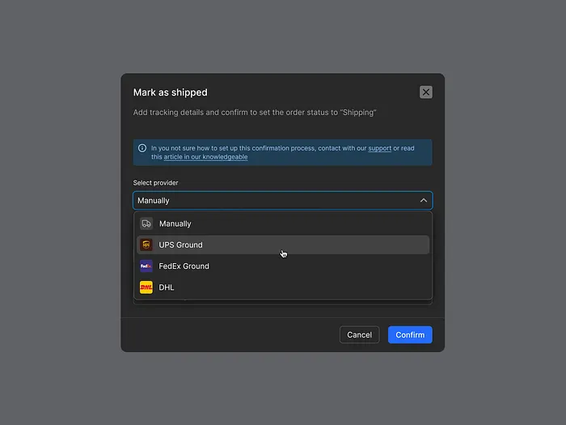Click the info icon in the blue banner

click(x=142, y=148)
